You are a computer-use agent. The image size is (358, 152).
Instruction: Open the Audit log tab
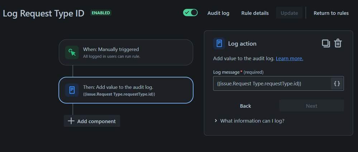(218, 13)
